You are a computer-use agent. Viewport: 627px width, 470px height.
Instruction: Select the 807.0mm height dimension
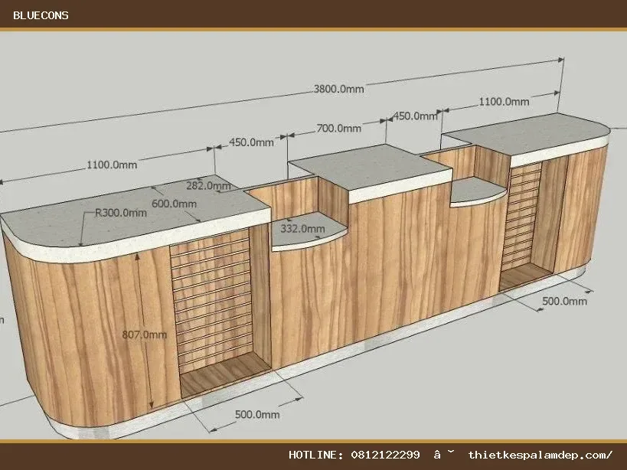click(145, 335)
